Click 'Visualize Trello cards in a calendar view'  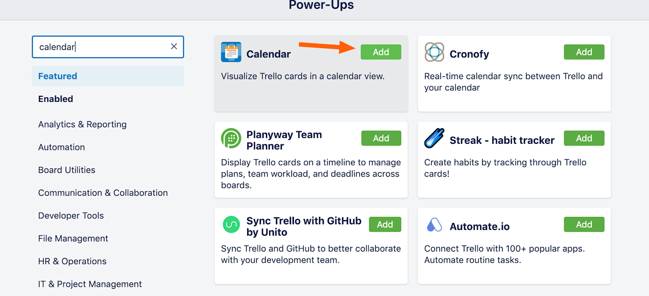303,76
